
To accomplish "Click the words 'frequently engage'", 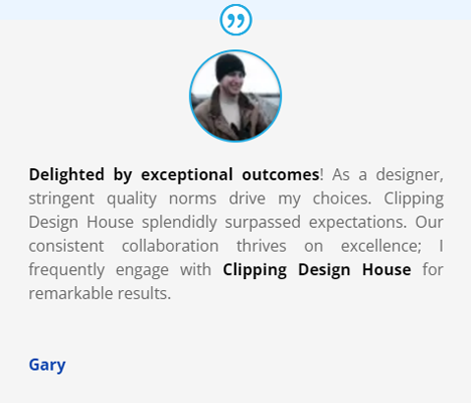I will (x=98, y=270).
